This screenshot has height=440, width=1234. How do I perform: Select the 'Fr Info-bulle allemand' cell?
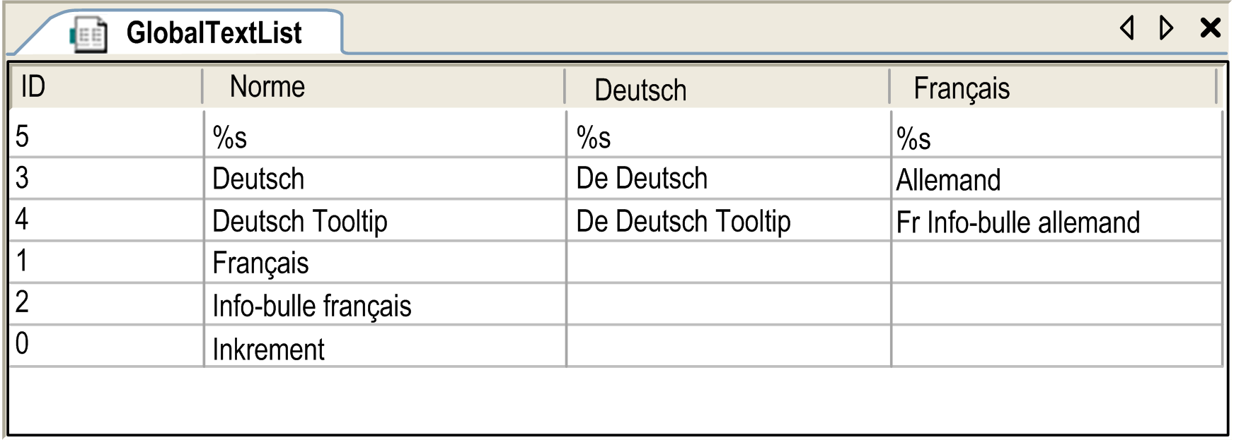tap(1056, 220)
